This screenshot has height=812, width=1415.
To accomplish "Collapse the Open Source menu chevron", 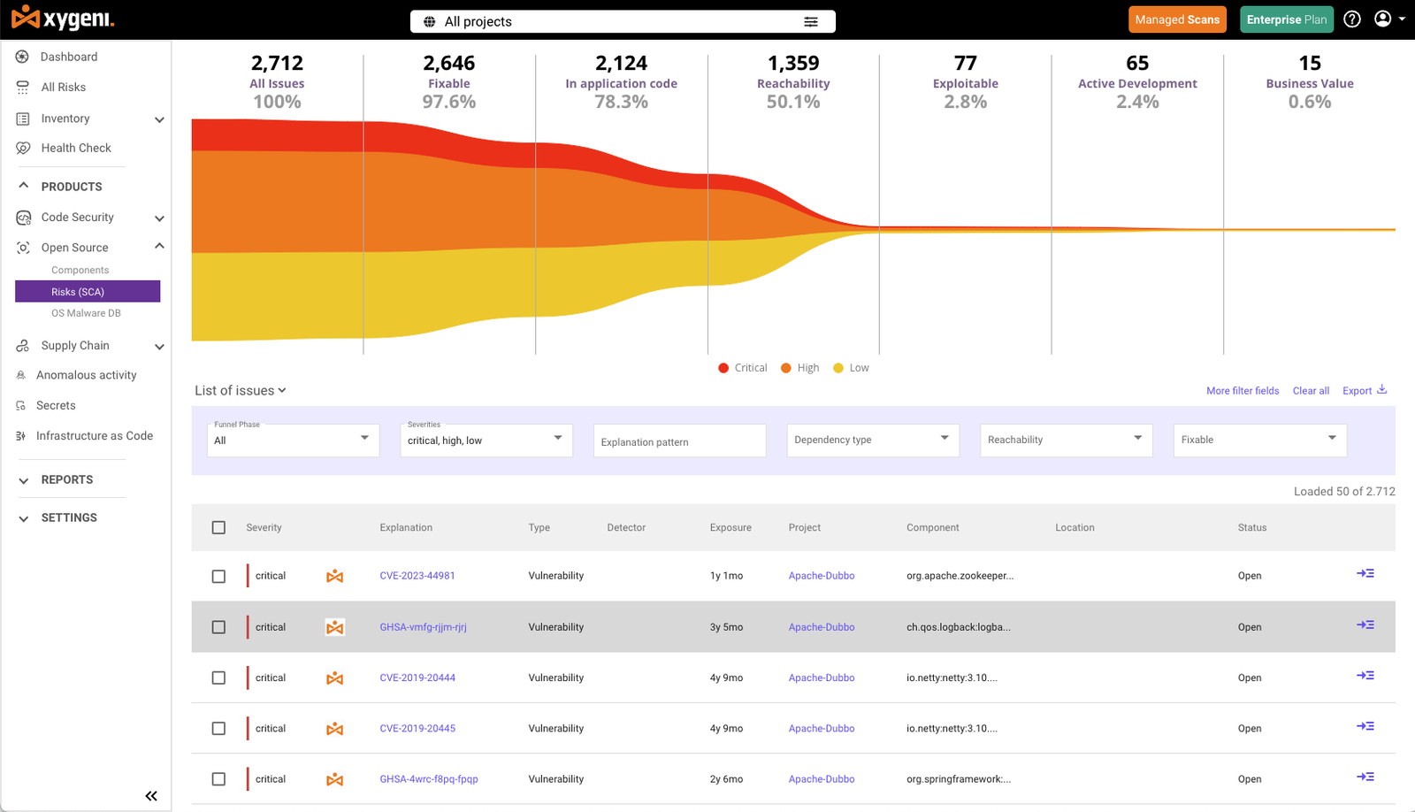I will tap(159, 246).
